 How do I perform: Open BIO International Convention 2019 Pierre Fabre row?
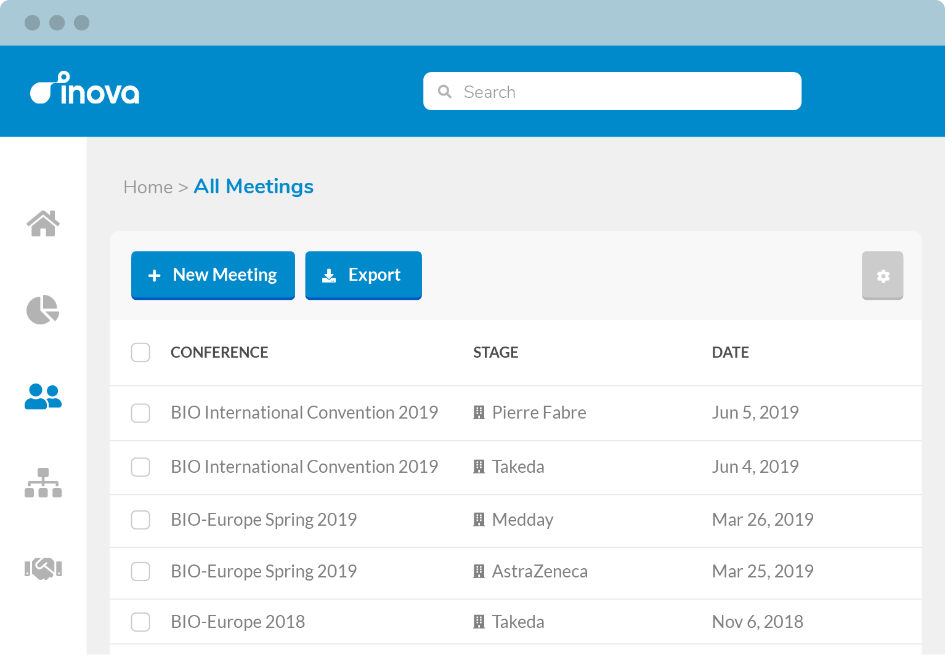coord(516,413)
